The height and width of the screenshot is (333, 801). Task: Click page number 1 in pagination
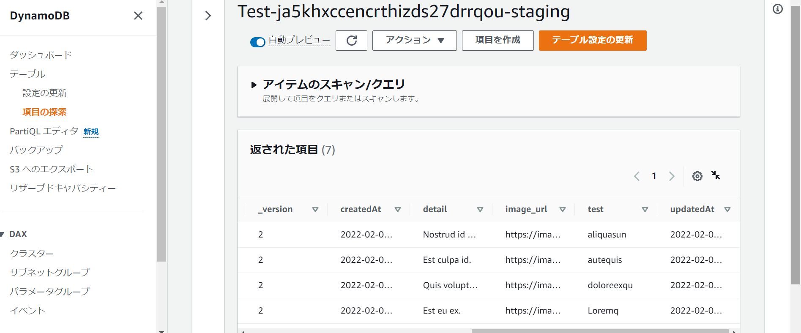[x=654, y=176]
